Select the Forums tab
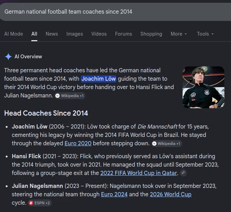This screenshot has width=231, height=212. click(123, 34)
